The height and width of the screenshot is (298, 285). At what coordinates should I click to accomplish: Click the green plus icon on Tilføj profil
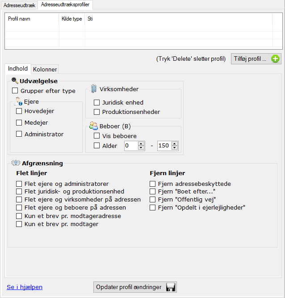(x=275, y=59)
